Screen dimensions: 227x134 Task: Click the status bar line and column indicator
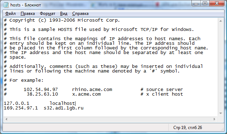coord(188,128)
